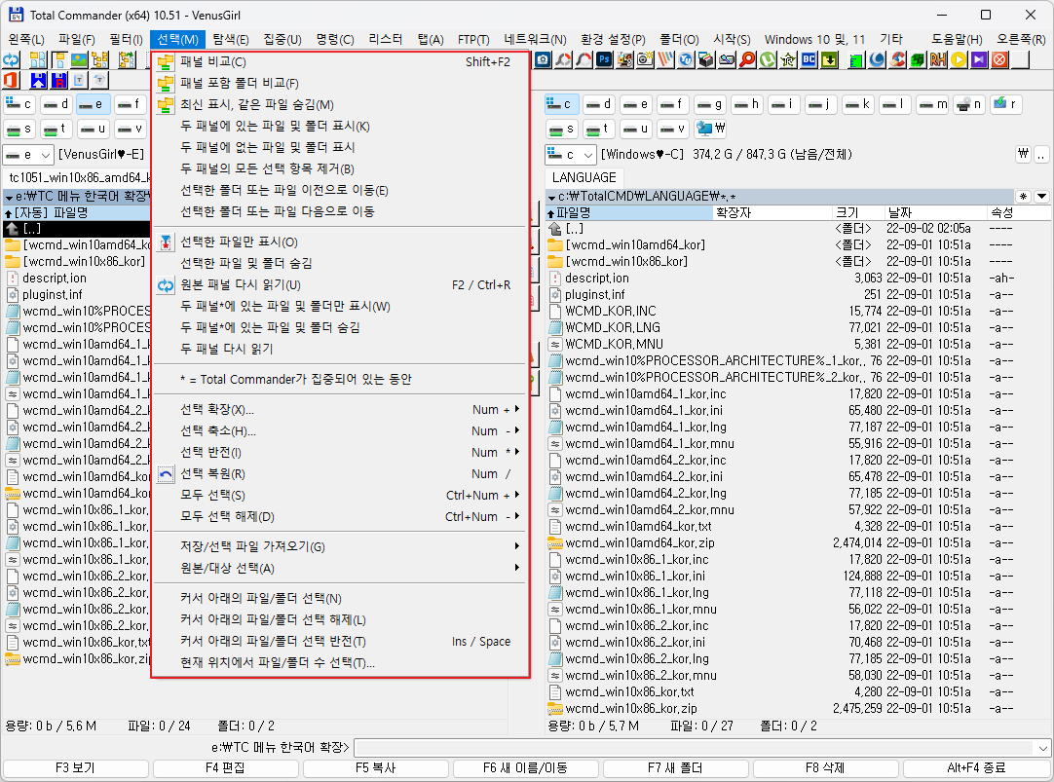This screenshot has height=782, width=1054.
Task: Choose 원본 패널 다시 읽기(U) entry
Action: pos(340,285)
